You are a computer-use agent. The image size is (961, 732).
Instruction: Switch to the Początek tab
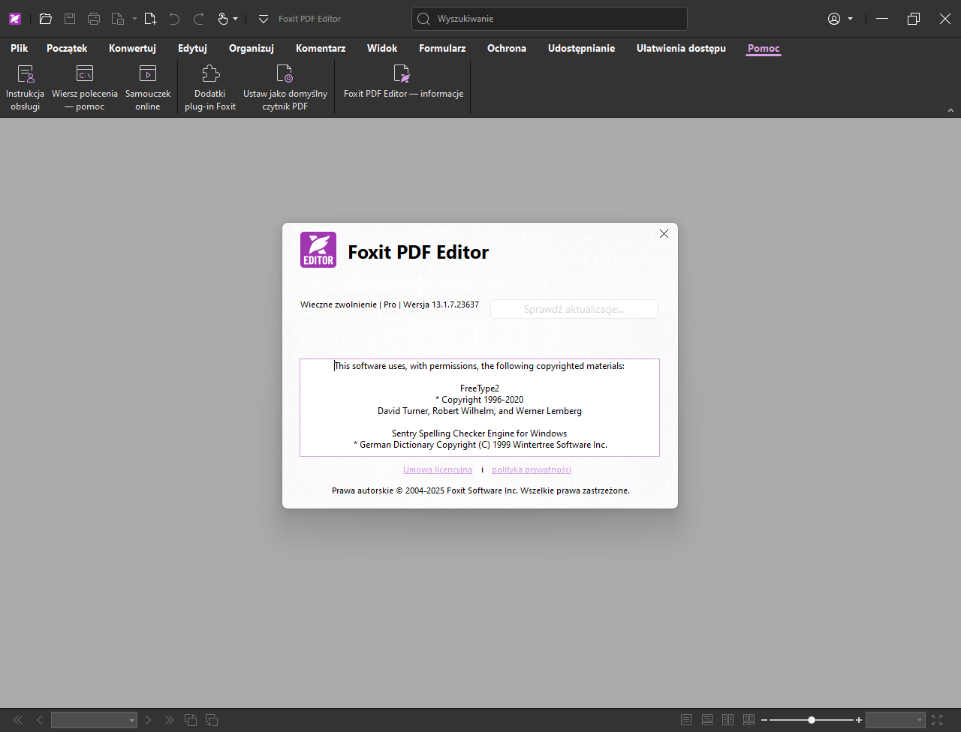(67, 48)
